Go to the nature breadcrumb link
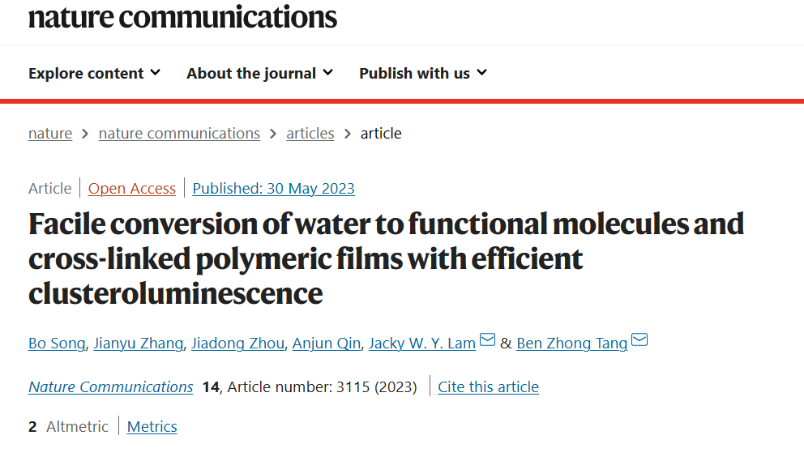The width and height of the screenshot is (804, 461). (x=50, y=134)
